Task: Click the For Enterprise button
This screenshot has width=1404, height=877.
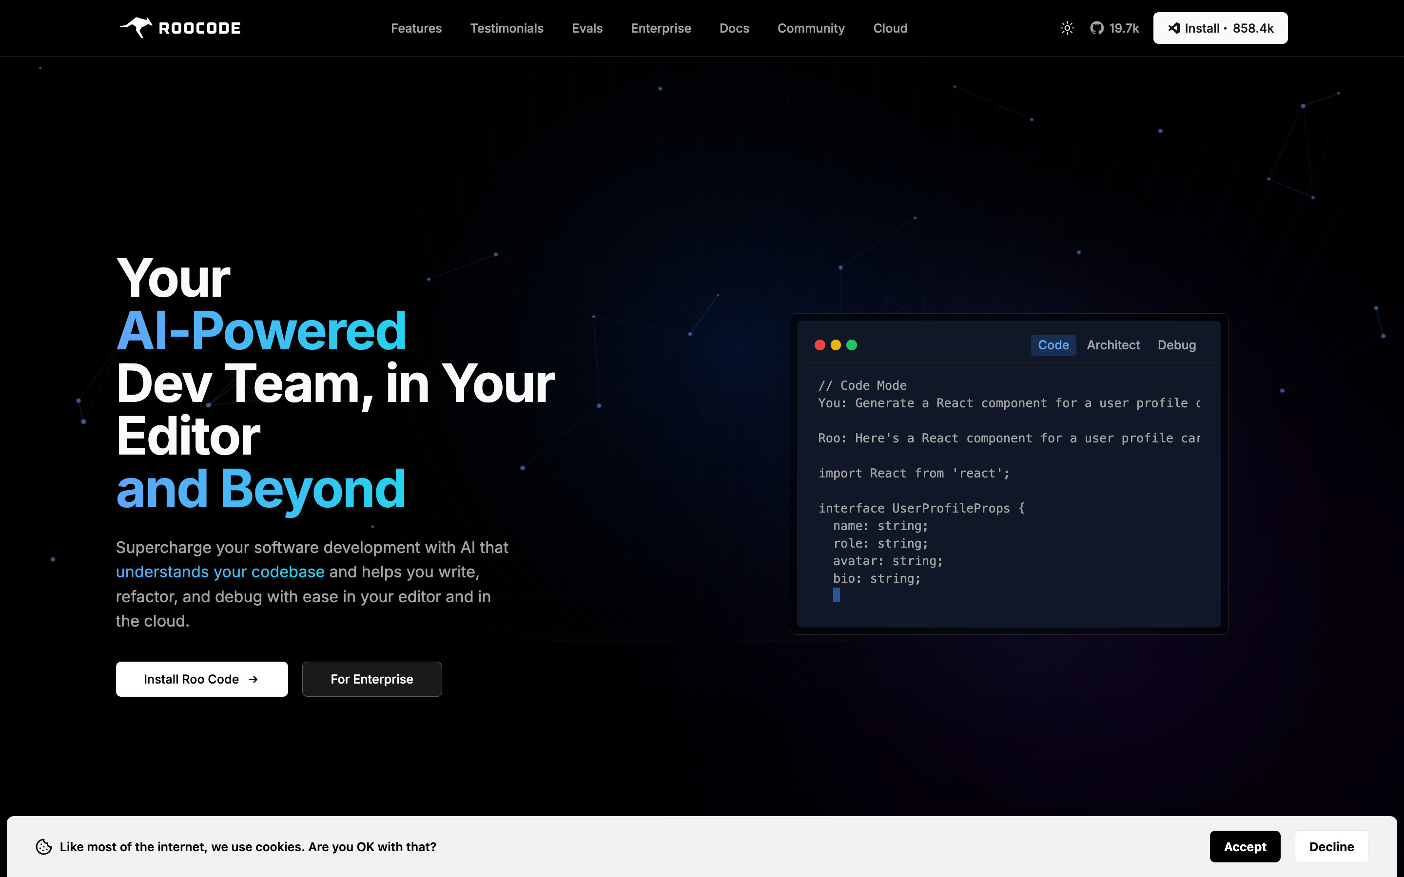Action: click(x=372, y=679)
